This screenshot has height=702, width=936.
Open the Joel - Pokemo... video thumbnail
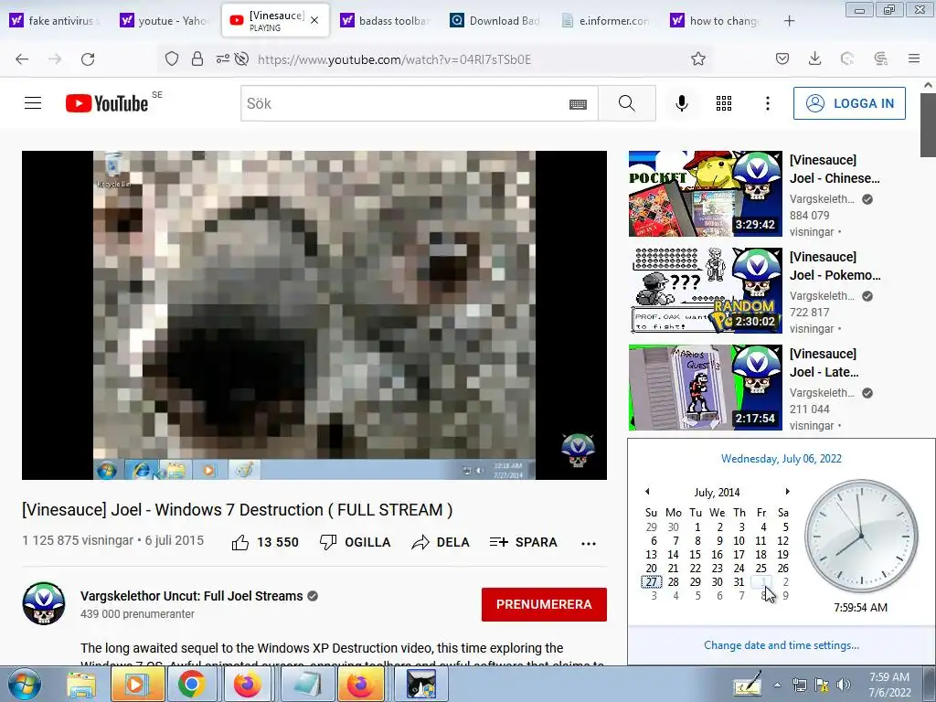tap(706, 290)
